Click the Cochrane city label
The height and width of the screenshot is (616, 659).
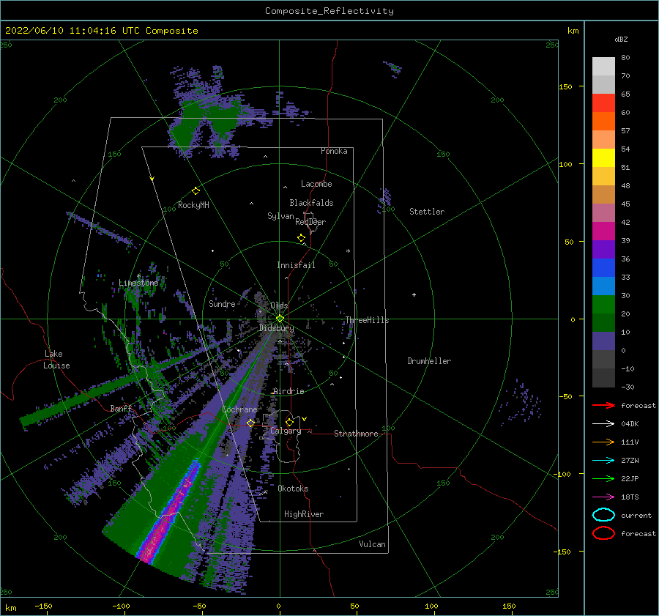[239, 409]
